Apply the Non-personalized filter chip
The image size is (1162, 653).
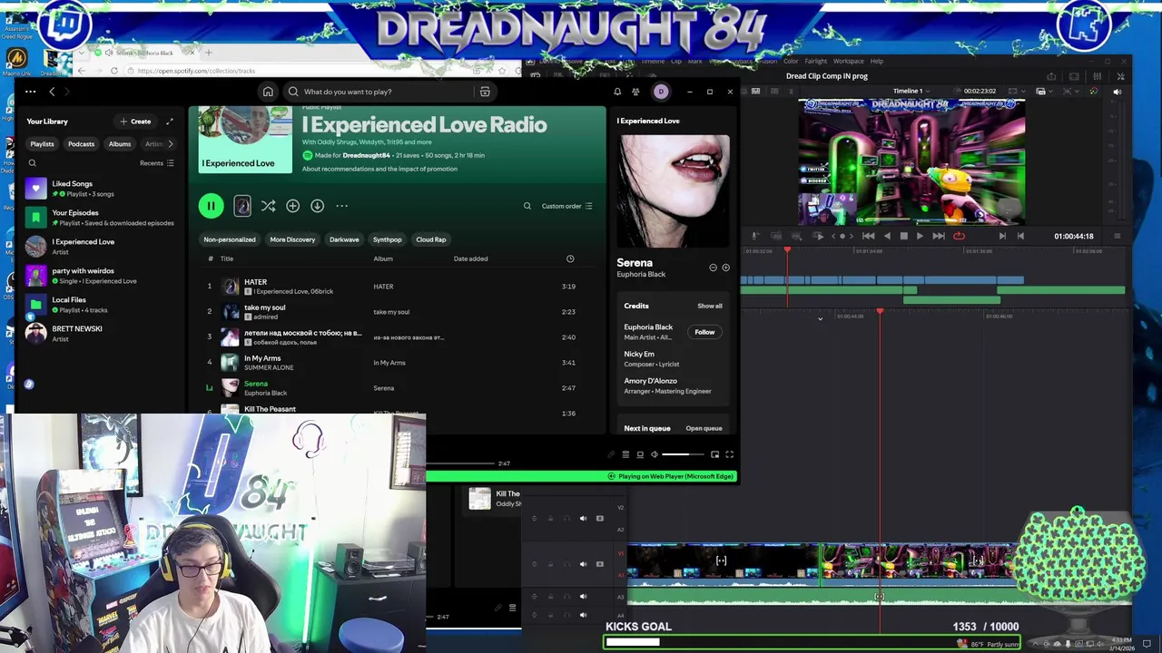[x=230, y=239]
